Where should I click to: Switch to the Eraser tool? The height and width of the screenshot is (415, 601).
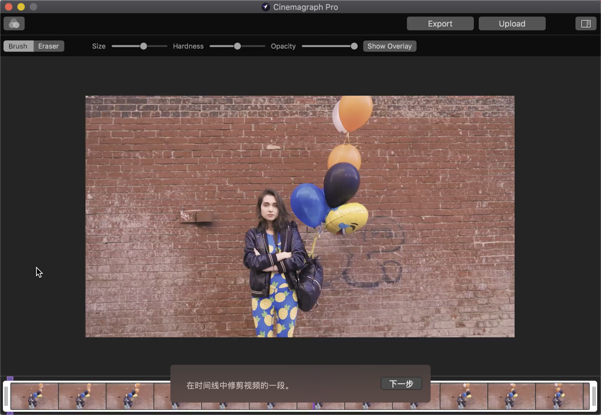(48, 46)
